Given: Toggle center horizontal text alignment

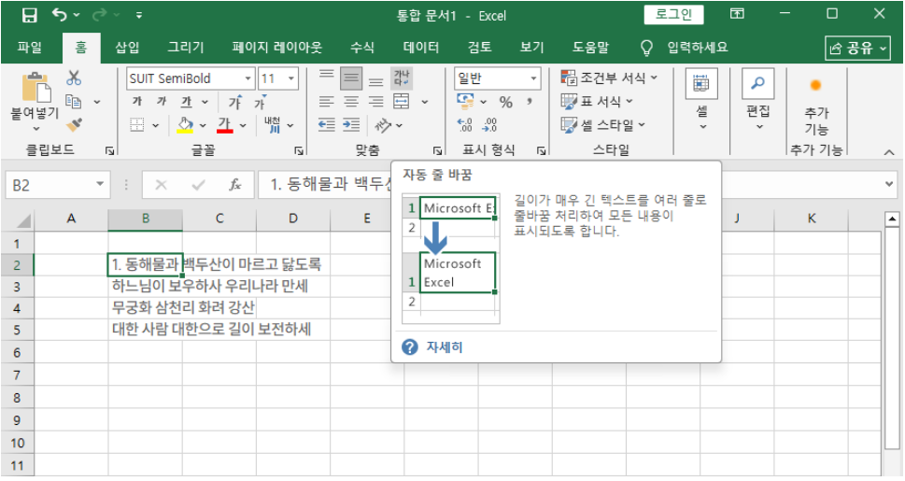Looking at the screenshot, I should (351, 102).
